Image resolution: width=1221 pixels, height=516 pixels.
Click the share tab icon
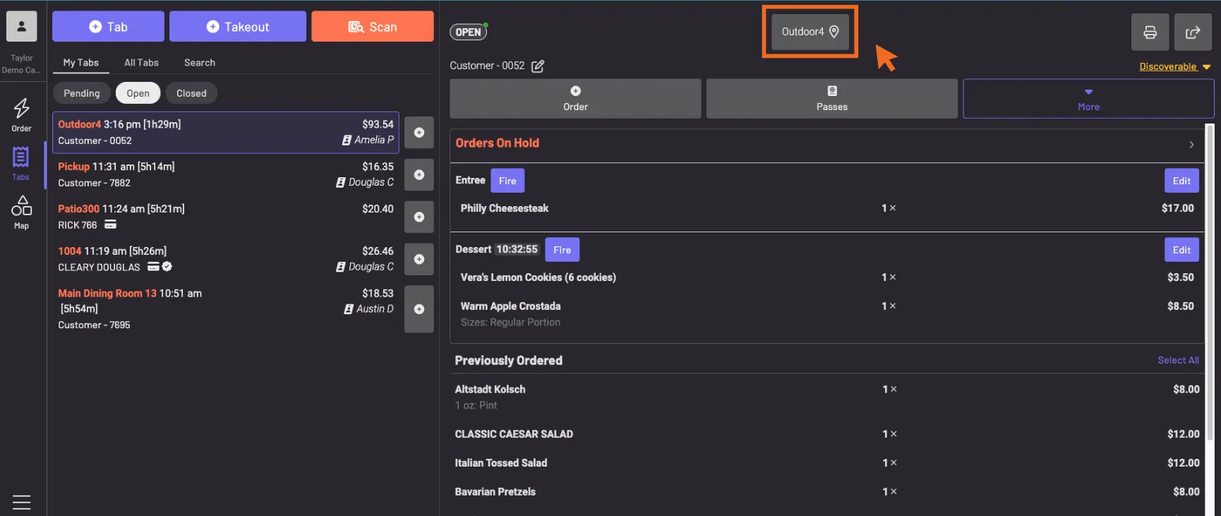1193,32
